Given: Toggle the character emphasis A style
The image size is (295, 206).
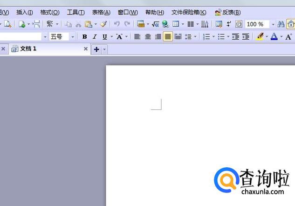Looking at the screenshot, I should coord(119,36).
